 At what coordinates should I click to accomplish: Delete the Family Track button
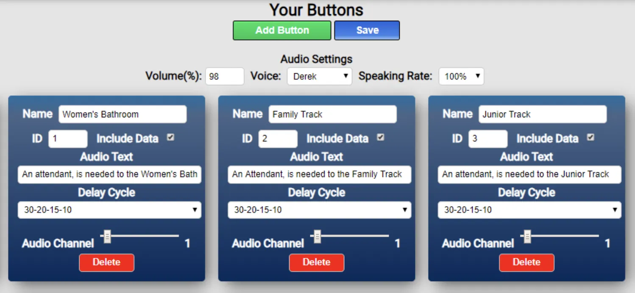tap(316, 263)
